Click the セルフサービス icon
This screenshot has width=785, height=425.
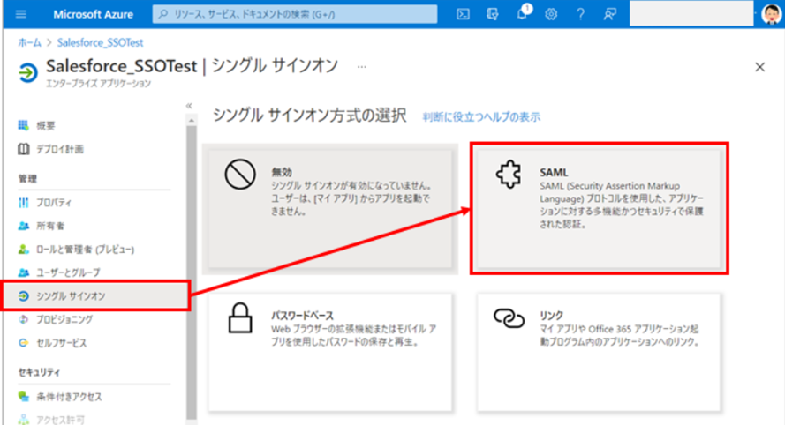24,342
